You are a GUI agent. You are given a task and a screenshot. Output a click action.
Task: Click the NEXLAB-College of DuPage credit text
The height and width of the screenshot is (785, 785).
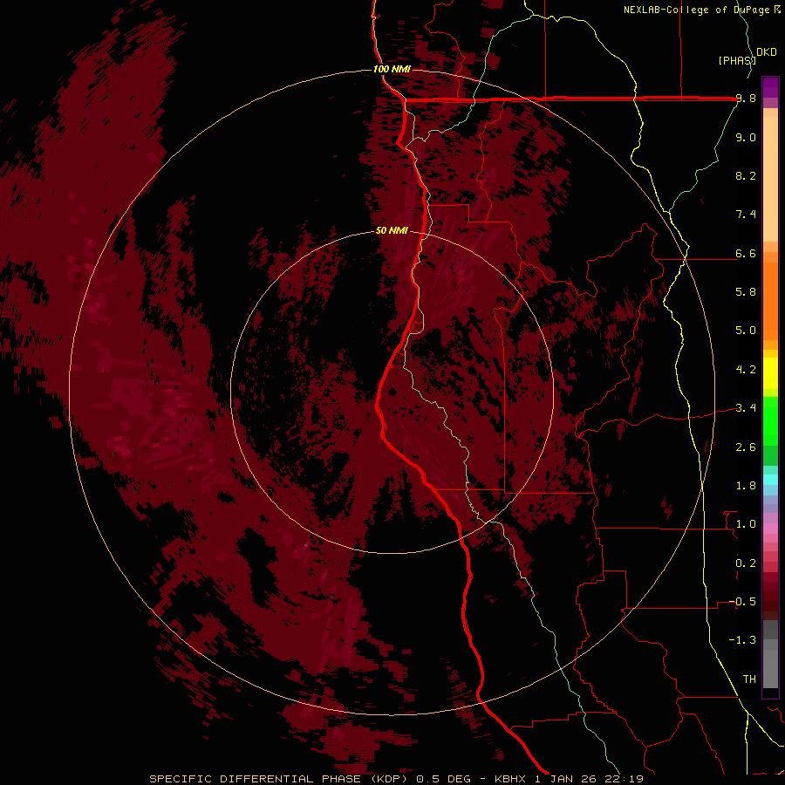pos(697,10)
